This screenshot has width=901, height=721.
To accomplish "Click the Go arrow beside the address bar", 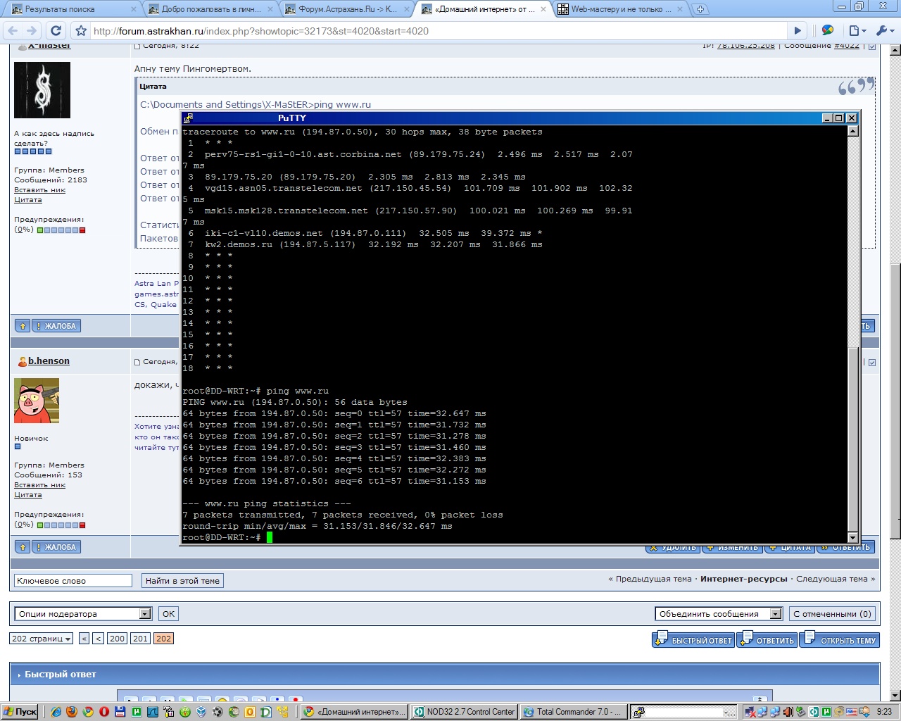I will [798, 31].
